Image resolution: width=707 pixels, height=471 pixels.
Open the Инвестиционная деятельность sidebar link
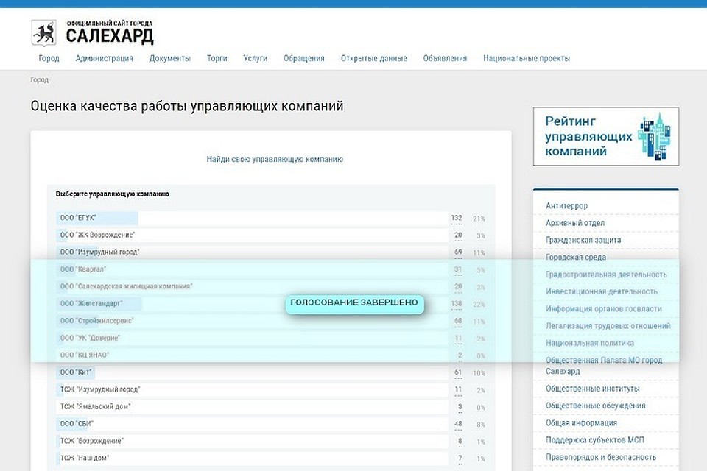602,291
